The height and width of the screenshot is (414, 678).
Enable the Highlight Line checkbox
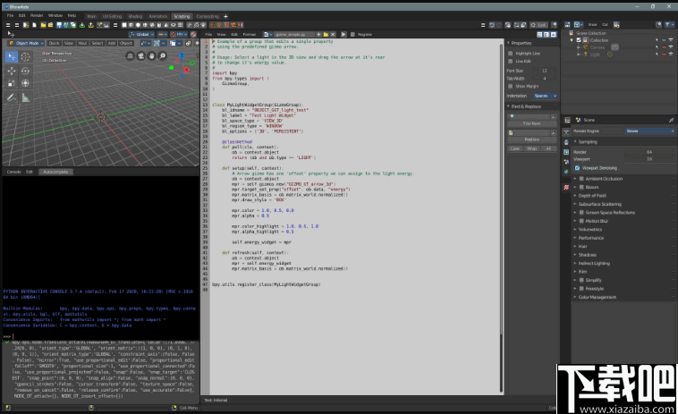tap(512, 53)
